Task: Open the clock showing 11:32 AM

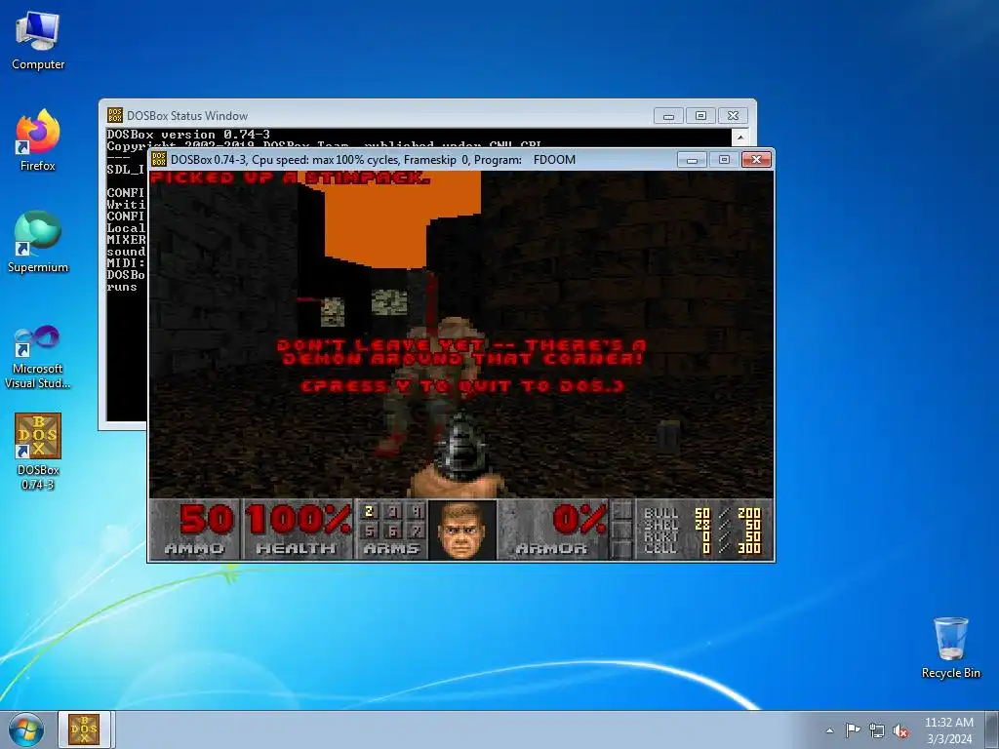Action: click(948, 730)
